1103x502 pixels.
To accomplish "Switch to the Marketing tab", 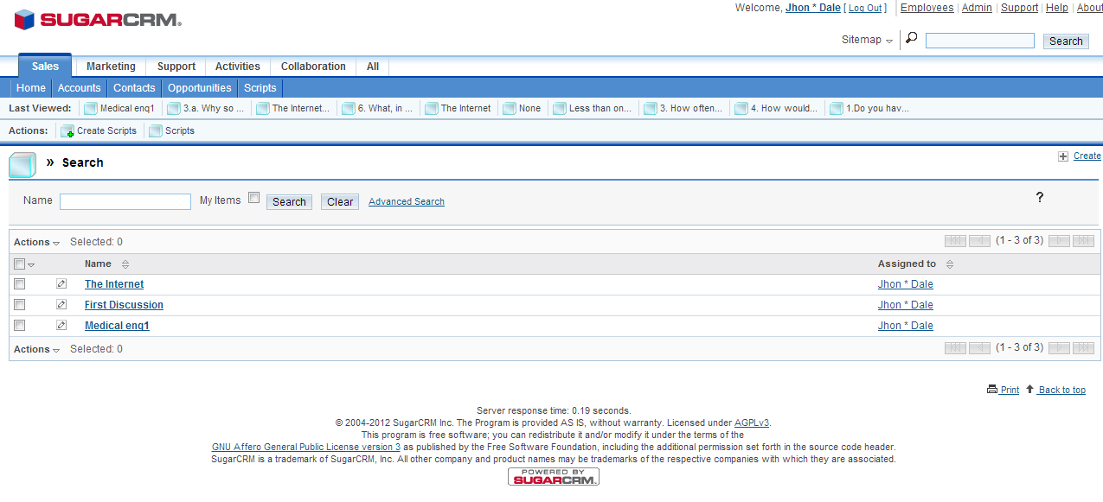I will coord(111,67).
